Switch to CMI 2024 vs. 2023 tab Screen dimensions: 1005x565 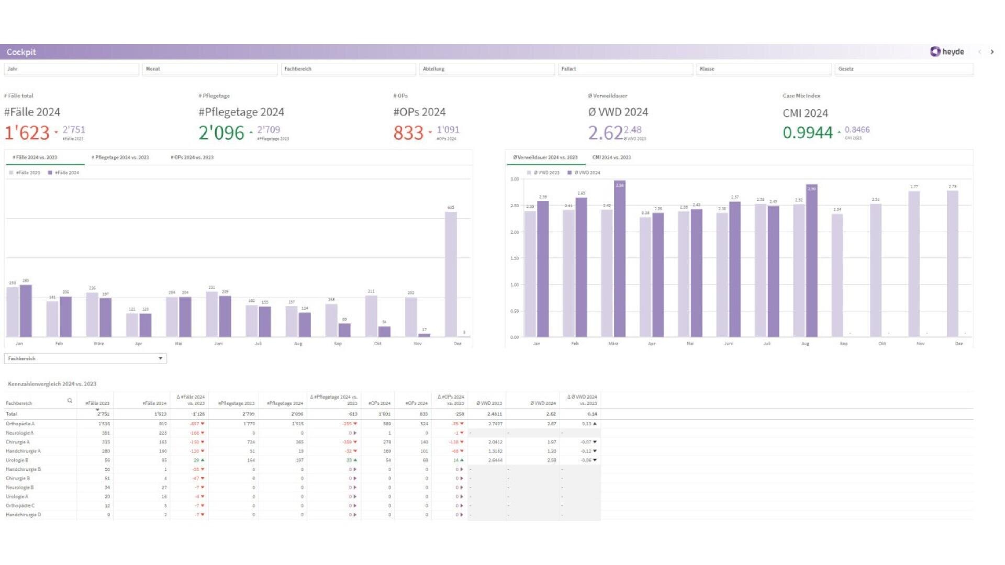point(611,157)
